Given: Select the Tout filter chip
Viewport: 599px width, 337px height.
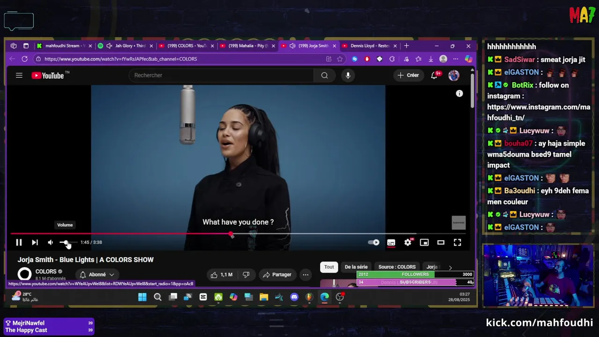Looking at the screenshot, I should [x=329, y=267].
